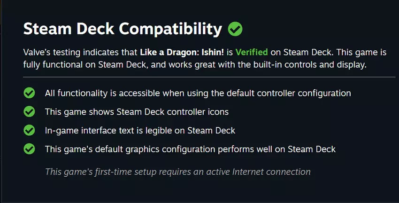Click the italic first-time setup Internet connection note
The width and height of the screenshot is (399, 203).
(177, 172)
